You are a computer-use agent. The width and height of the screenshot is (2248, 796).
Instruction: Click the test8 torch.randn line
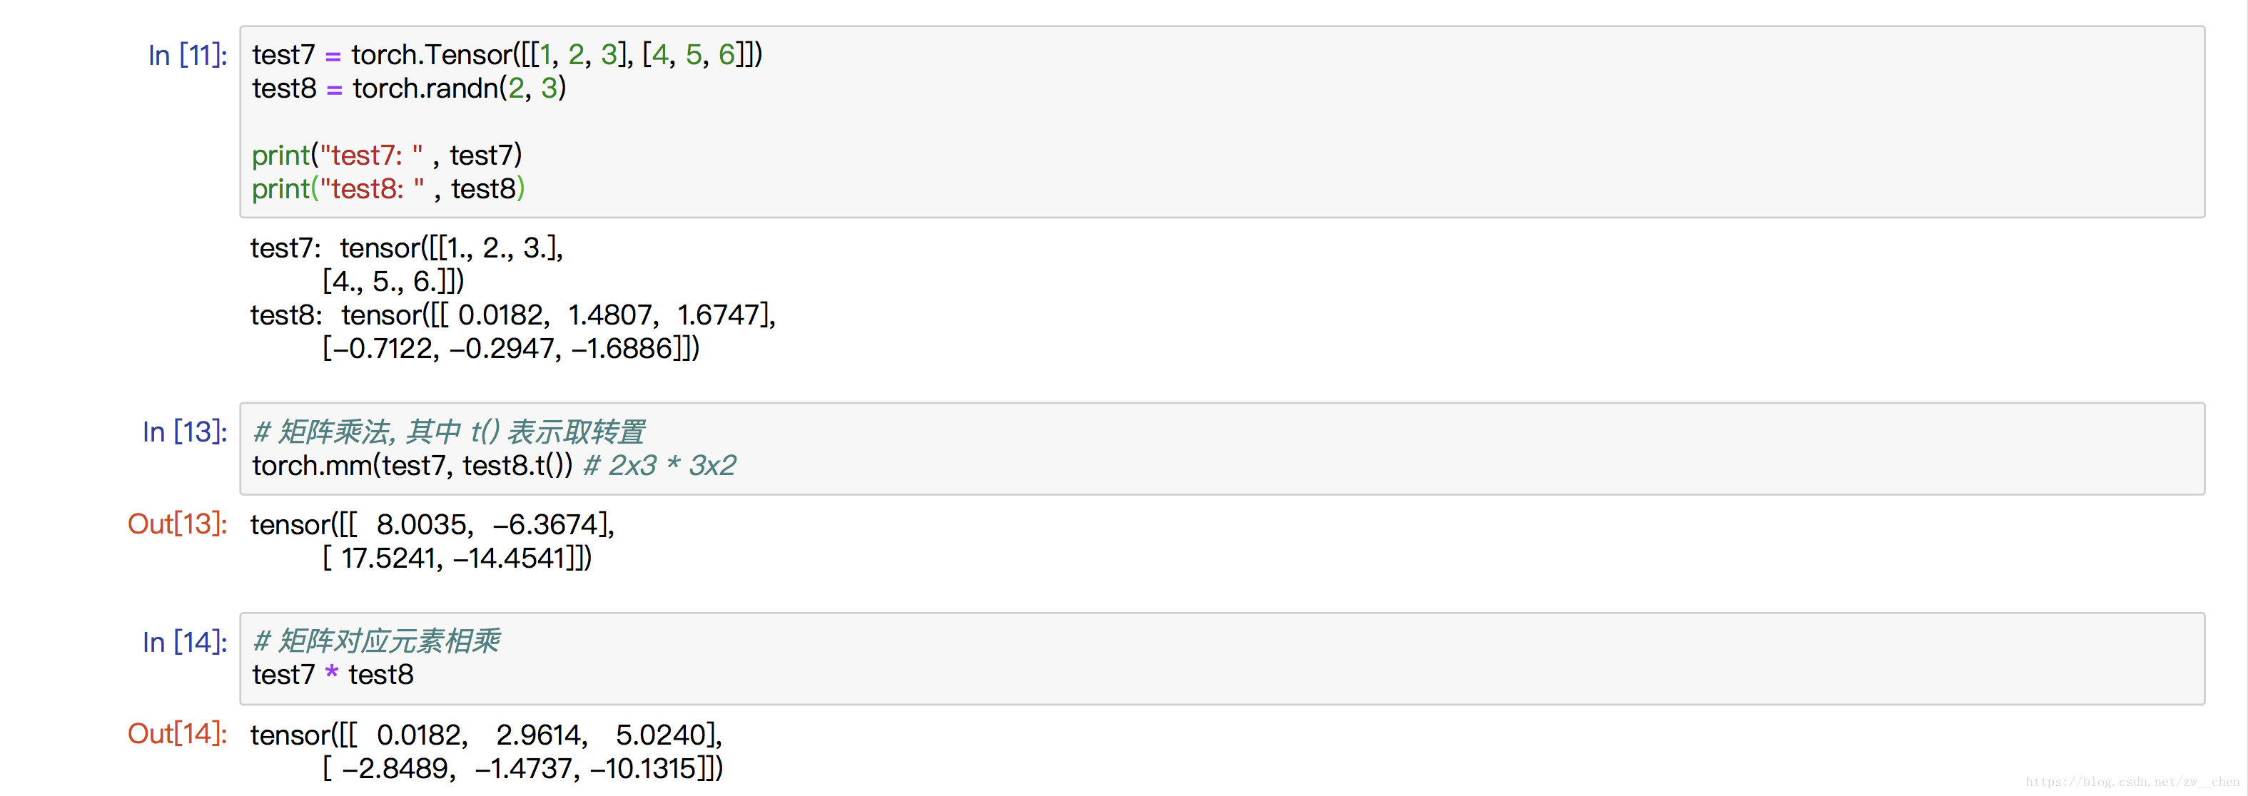click(408, 88)
